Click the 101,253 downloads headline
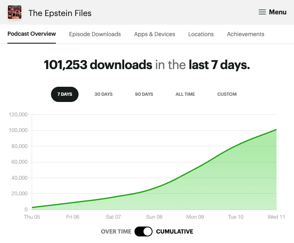This screenshot has height=243, width=294. pos(147,65)
